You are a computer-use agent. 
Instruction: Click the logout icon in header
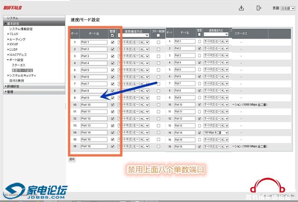[x=259, y=8]
